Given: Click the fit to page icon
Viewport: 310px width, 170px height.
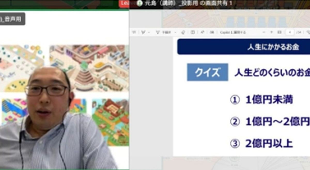Looking at the screenshot, I should (x=279, y=32).
